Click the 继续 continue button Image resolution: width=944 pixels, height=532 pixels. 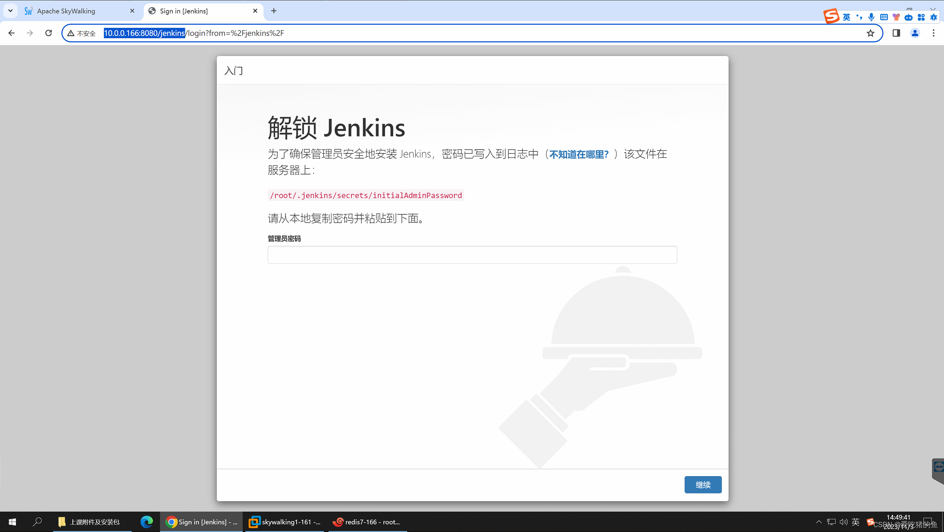tap(703, 484)
